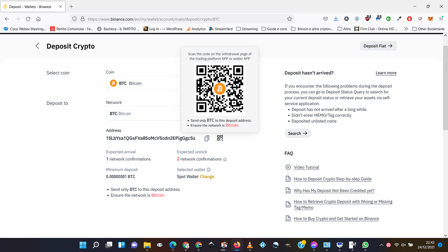Open the Coin BTC Bitcoin selector

(x=144, y=83)
